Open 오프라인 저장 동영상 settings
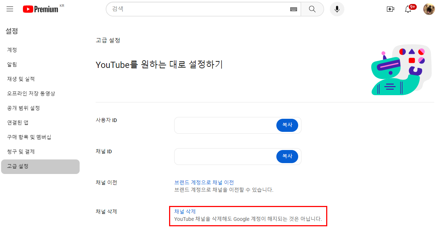 (x=40, y=93)
